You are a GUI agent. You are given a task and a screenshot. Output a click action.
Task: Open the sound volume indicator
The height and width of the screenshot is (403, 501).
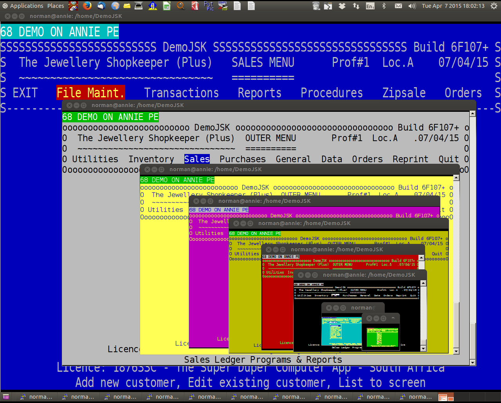(x=412, y=6)
